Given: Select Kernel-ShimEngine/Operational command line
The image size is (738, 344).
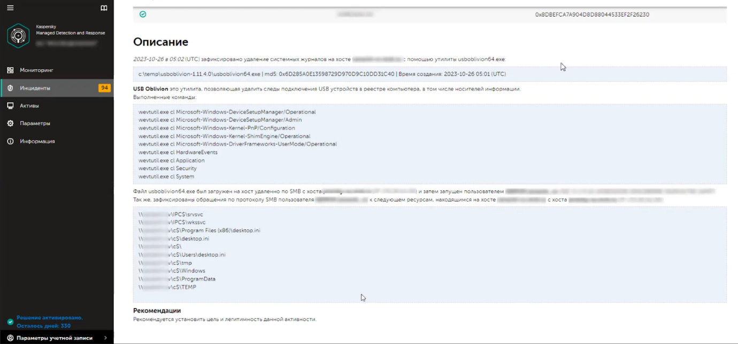Looking at the screenshot, I should pyautogui.click(x=224, y=136).
